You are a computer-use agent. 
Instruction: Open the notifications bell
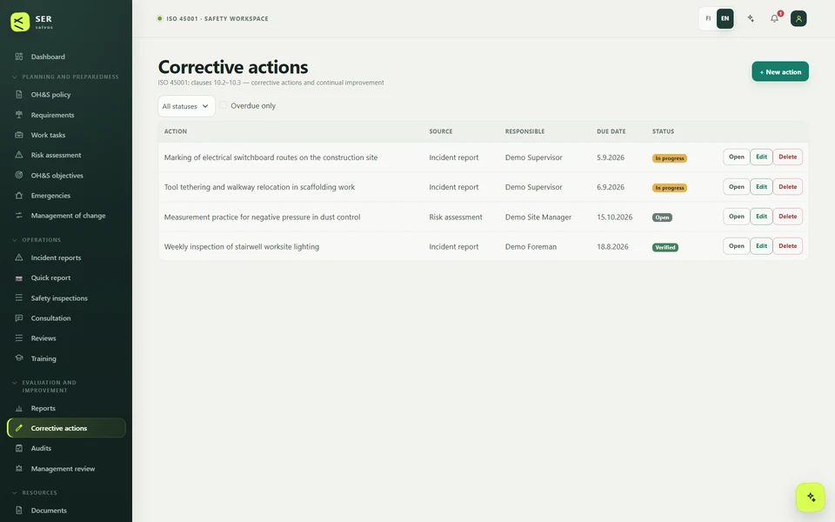pyautogui.click(x=774, y=18)
